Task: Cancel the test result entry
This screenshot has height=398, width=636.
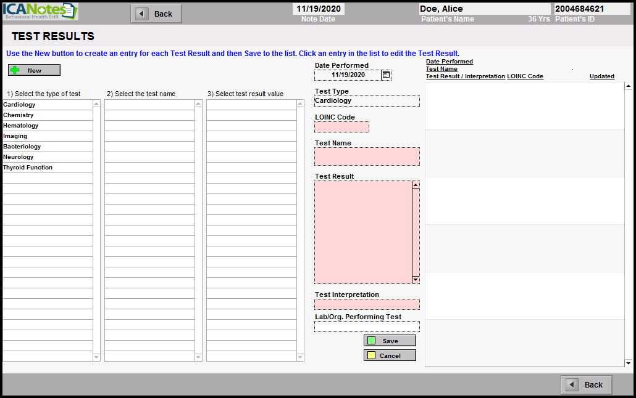Action: (x=390, y=355)
